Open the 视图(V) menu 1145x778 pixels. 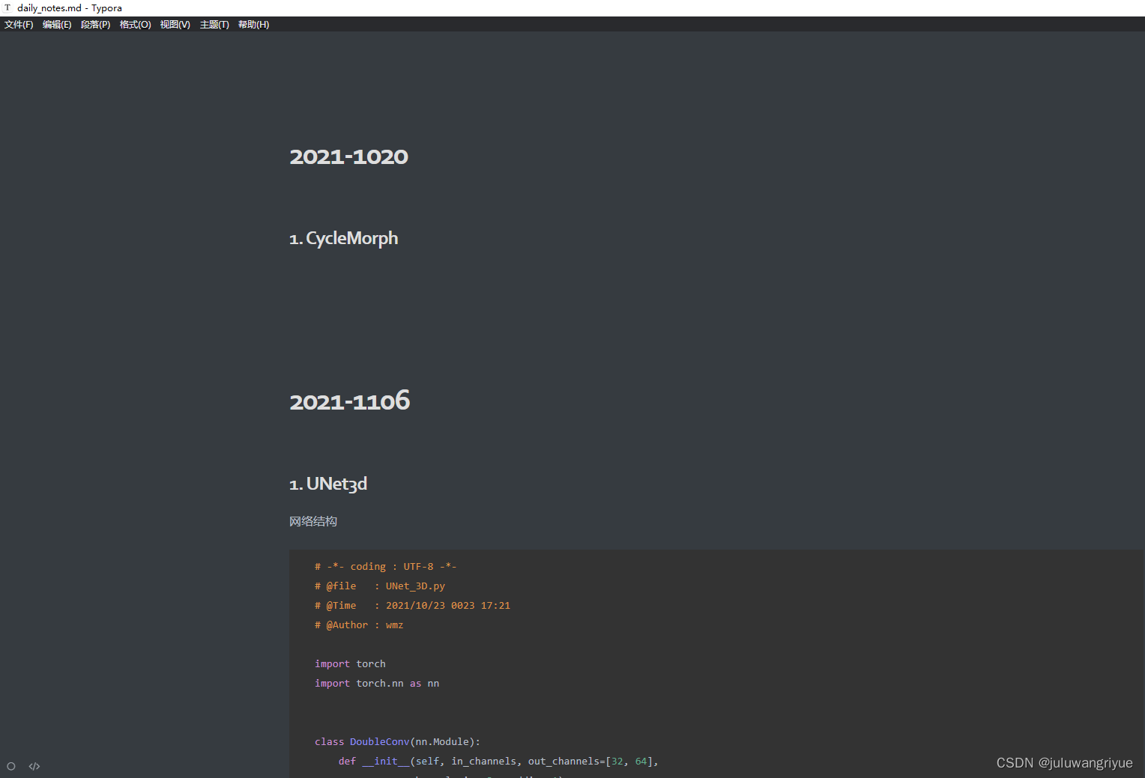pos(175,25)
